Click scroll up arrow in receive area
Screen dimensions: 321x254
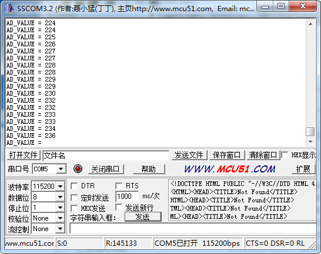coord(310,24)
